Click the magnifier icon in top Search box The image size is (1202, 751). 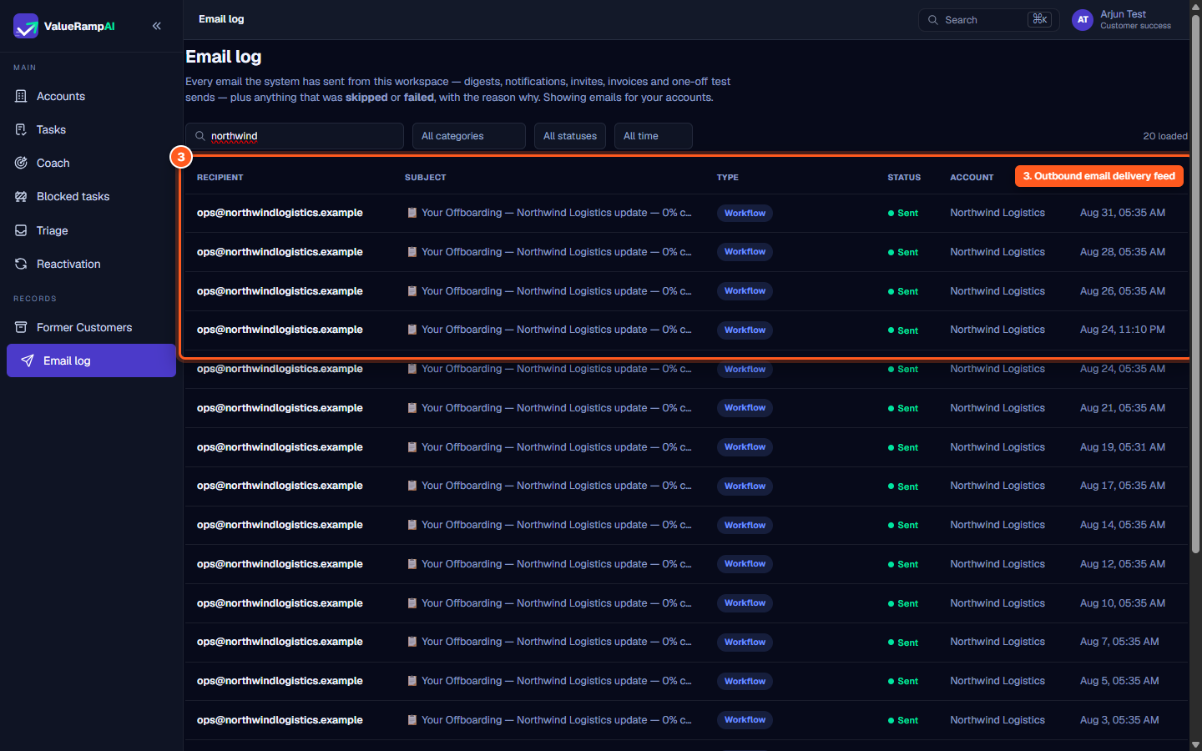point(933,20)
